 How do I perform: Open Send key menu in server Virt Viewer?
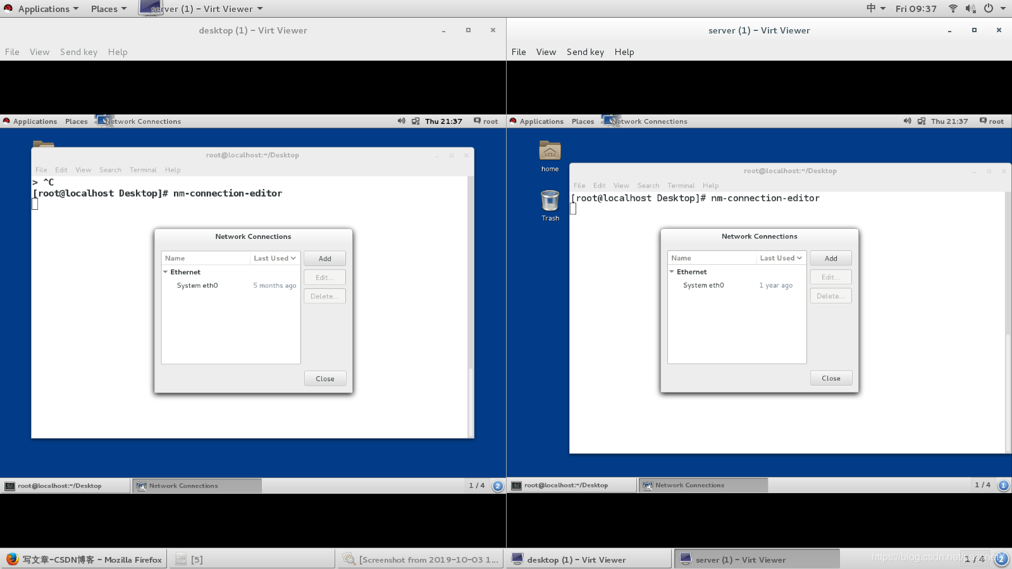pos(585,52)
